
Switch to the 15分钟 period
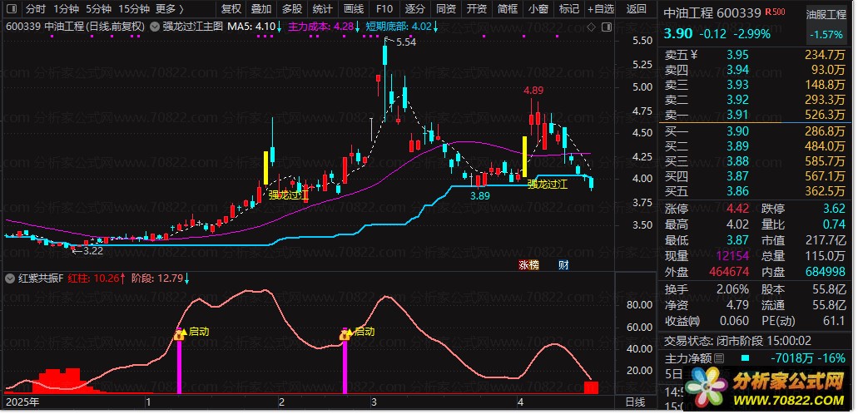coord(133,9)
